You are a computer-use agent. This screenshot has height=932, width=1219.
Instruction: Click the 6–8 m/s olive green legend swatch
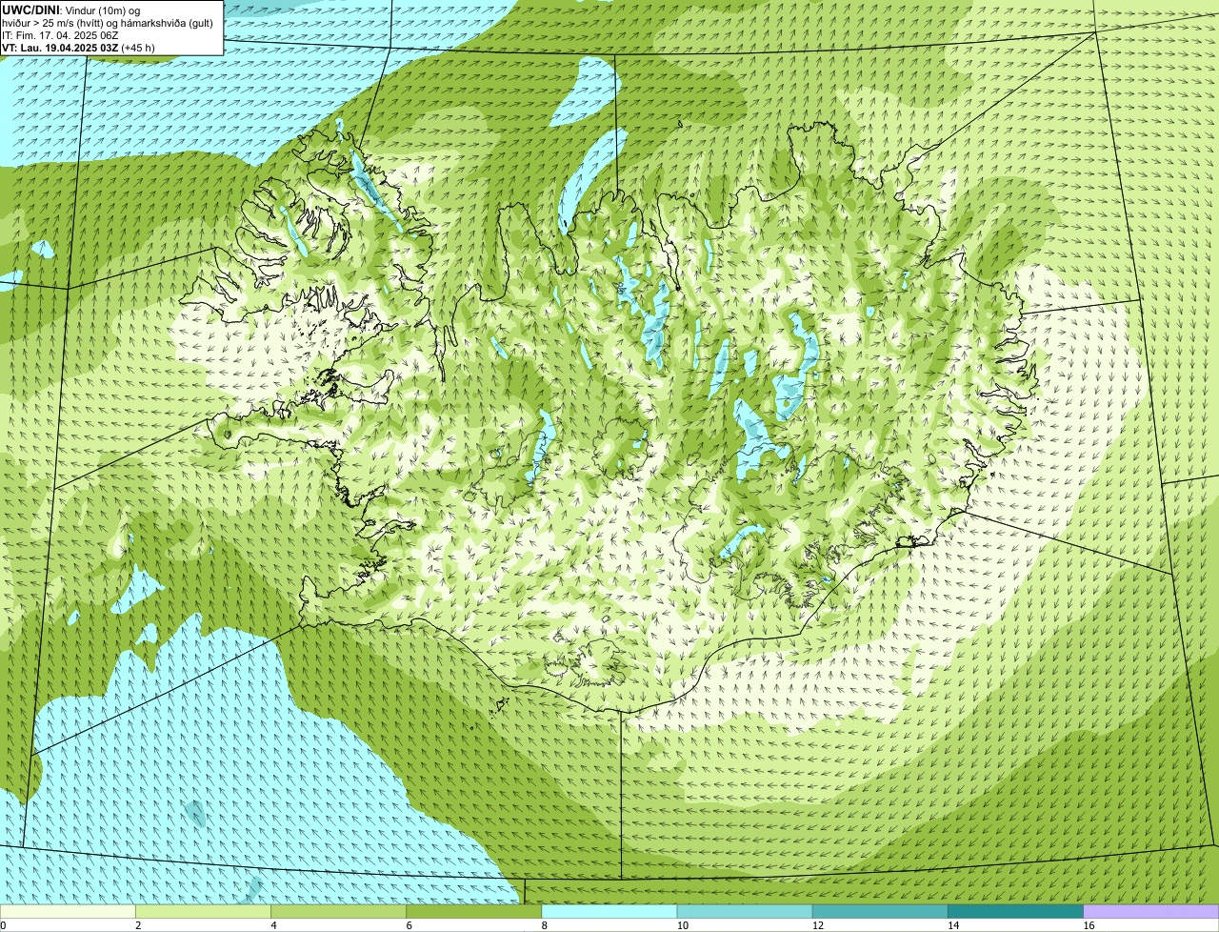click(x=474, y=912)
